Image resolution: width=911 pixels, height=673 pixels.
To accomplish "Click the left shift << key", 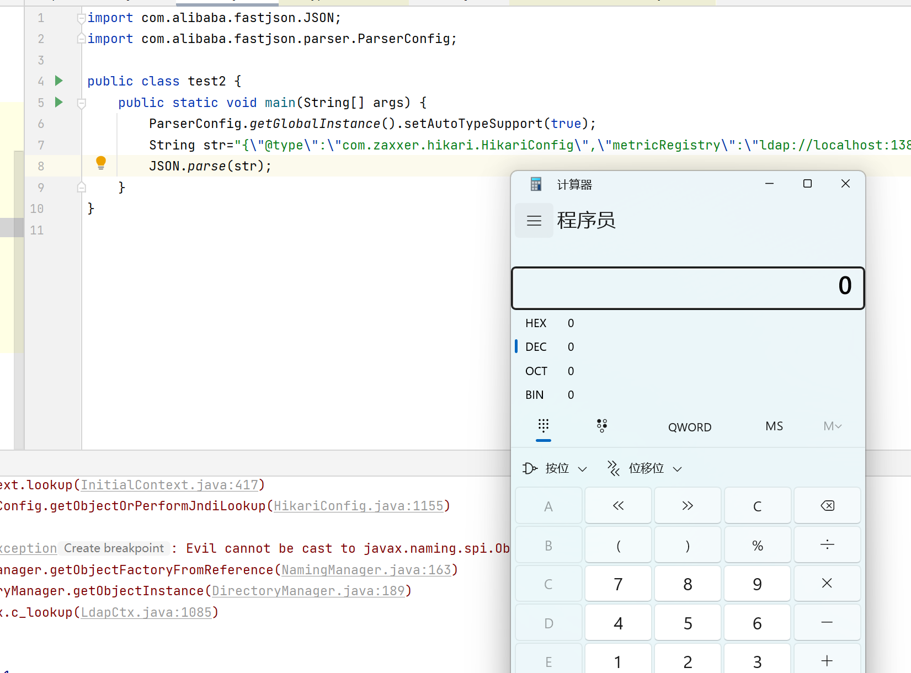I will click(618, 506).
